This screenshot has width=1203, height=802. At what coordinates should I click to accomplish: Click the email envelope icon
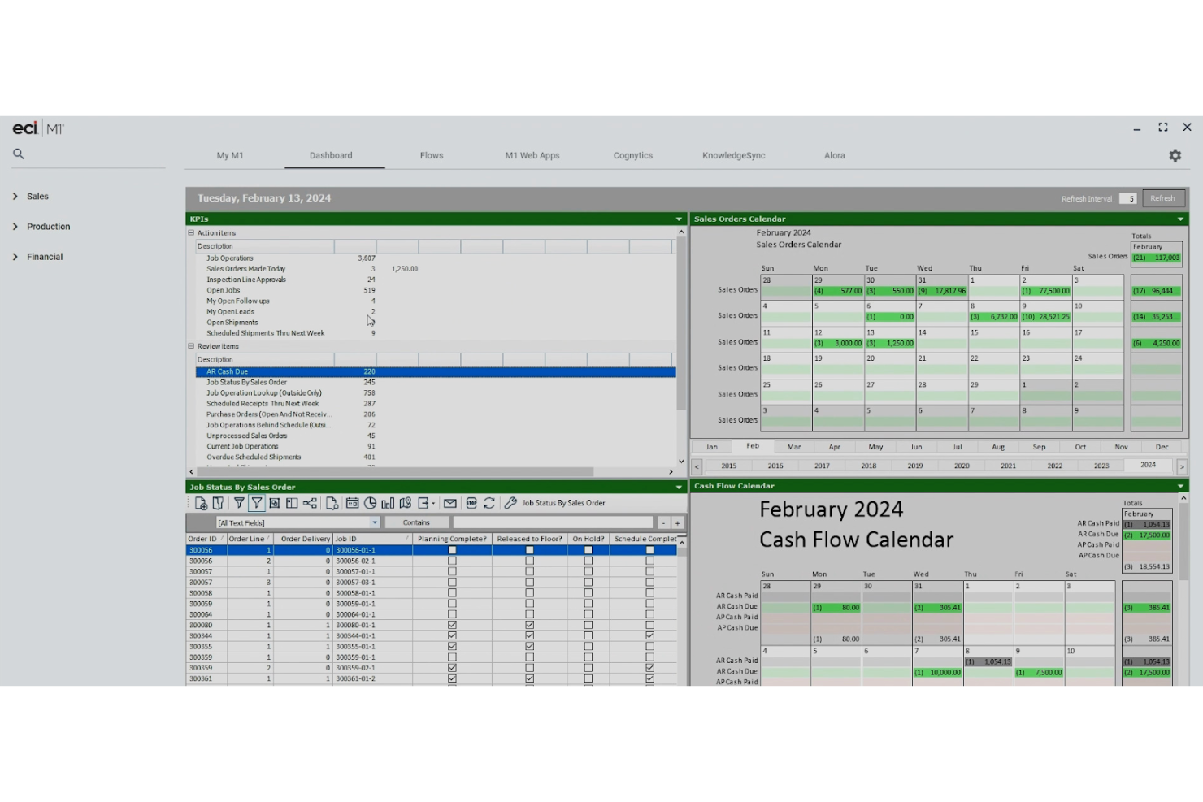[450, 503]
